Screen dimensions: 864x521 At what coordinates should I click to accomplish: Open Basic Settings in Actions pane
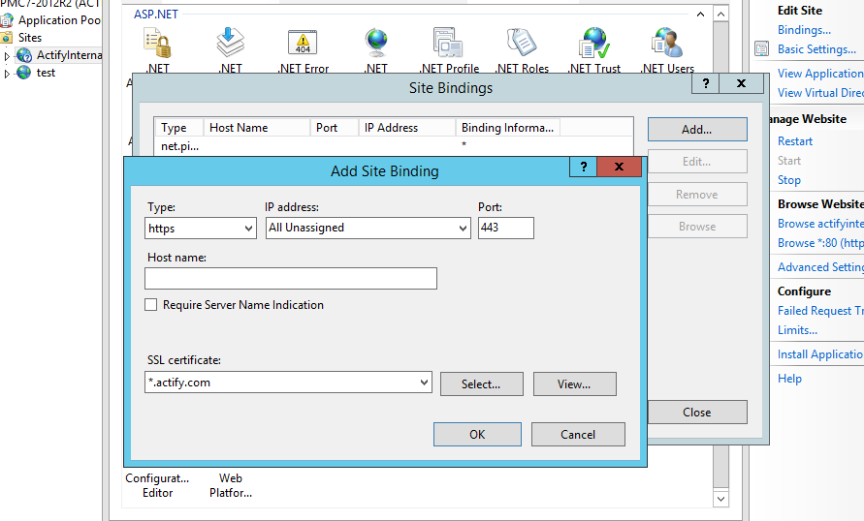pyautogui.click(x=816, y=49)
